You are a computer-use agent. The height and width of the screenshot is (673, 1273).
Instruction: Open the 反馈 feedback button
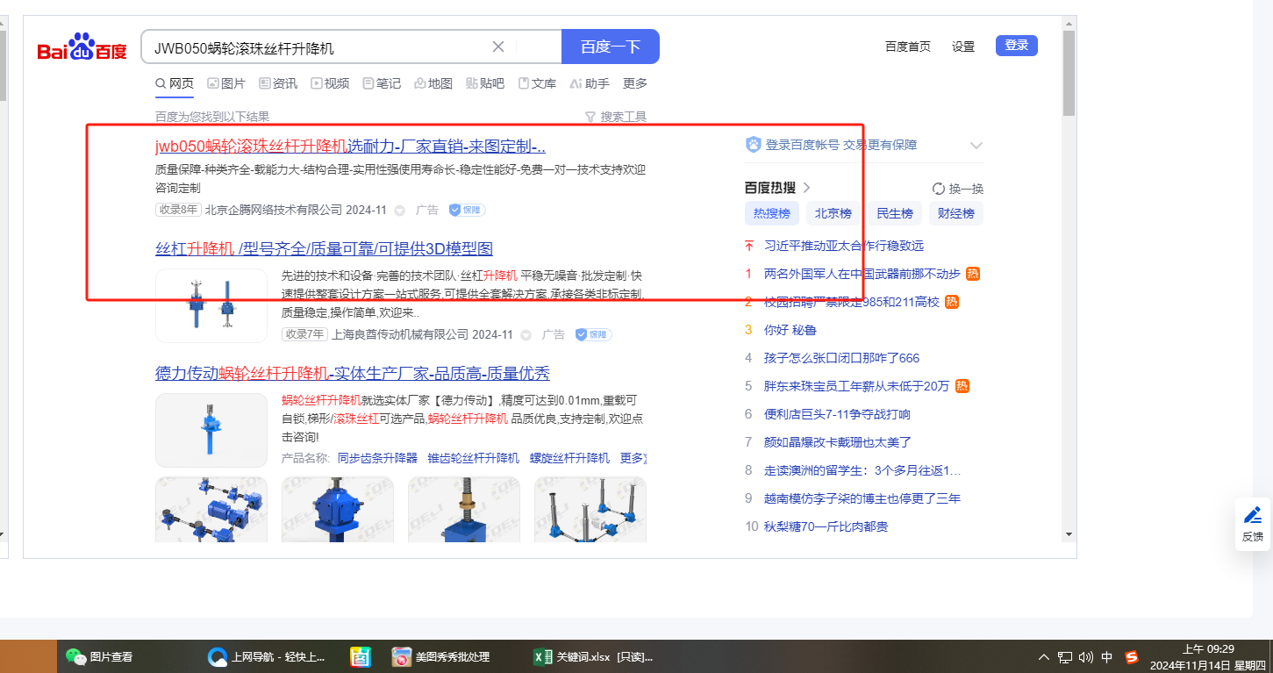pyautogui.click(x=1253, y=524)
